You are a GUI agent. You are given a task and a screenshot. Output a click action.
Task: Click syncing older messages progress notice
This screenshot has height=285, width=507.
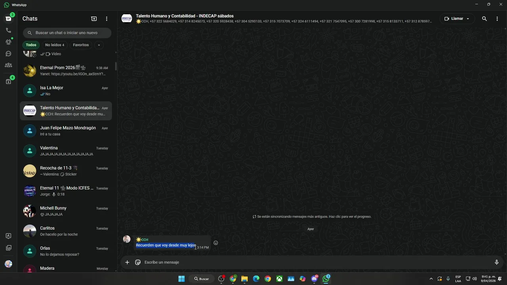pyautogui.click(x=312, y=217)
